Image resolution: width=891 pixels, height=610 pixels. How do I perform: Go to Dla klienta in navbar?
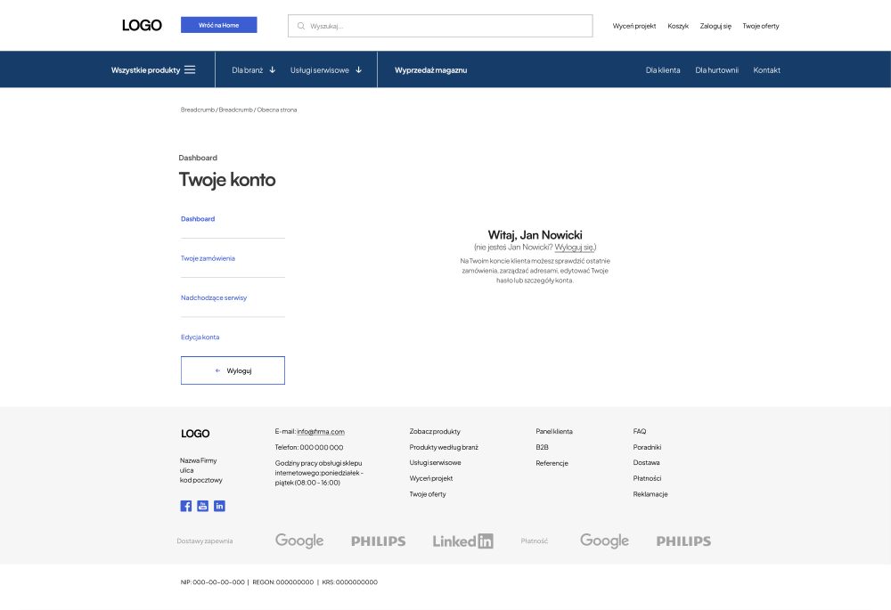coord(663,70)
